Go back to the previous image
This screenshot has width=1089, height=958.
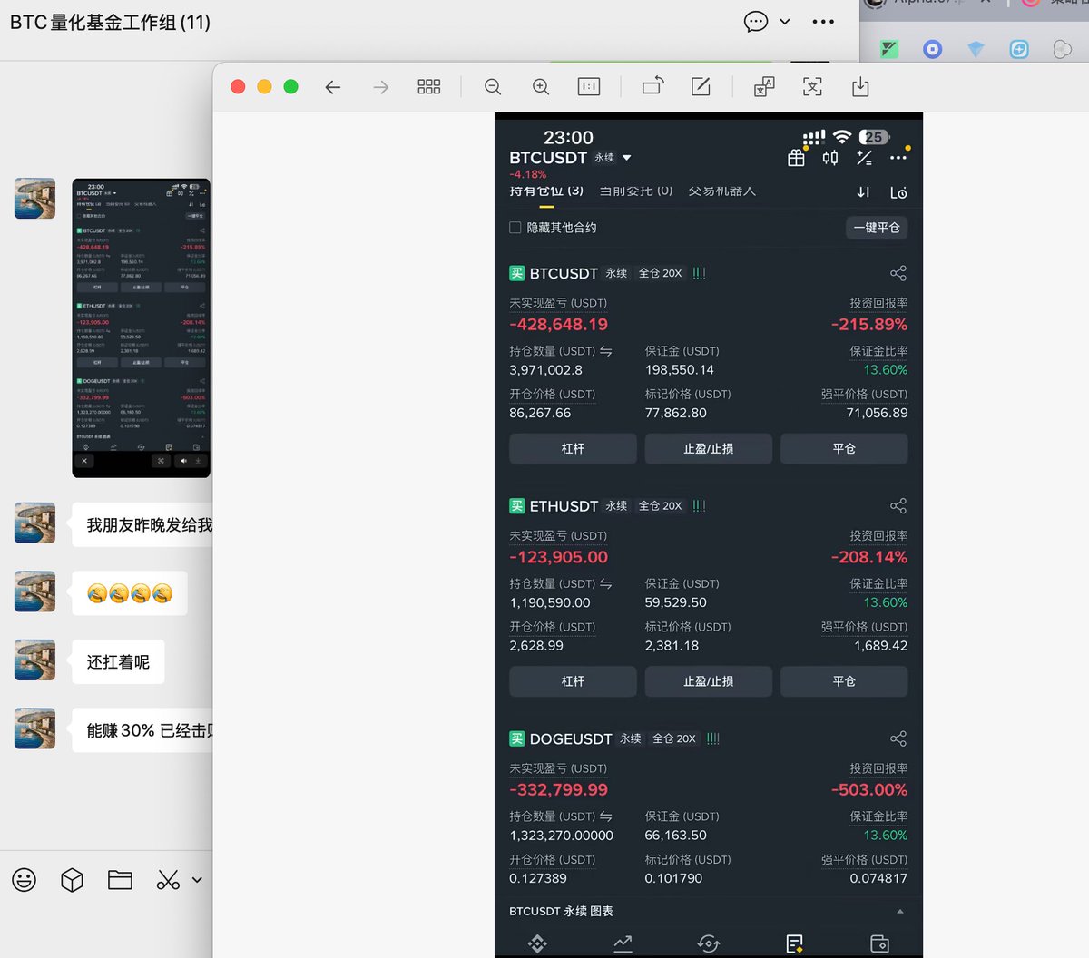coord(333,87)
